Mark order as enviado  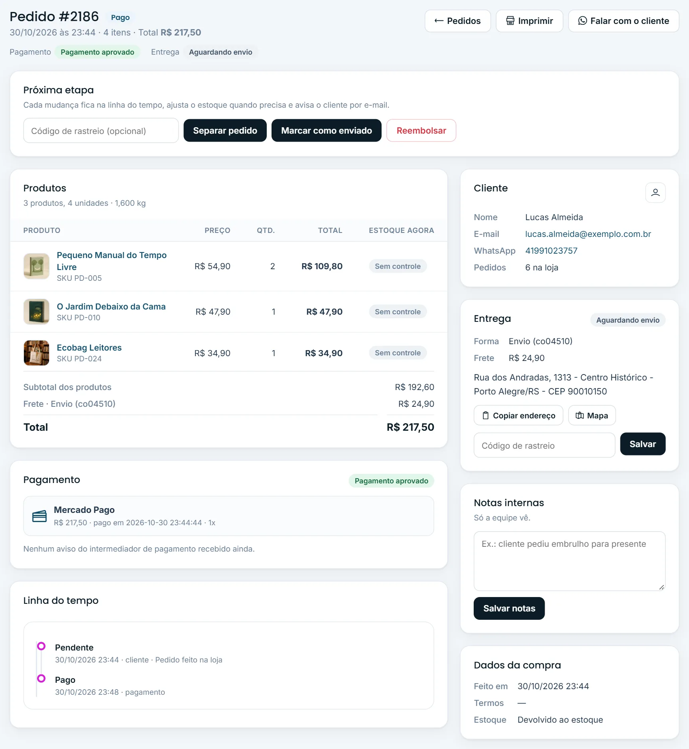pyautogui.click(x=326, y=130)
